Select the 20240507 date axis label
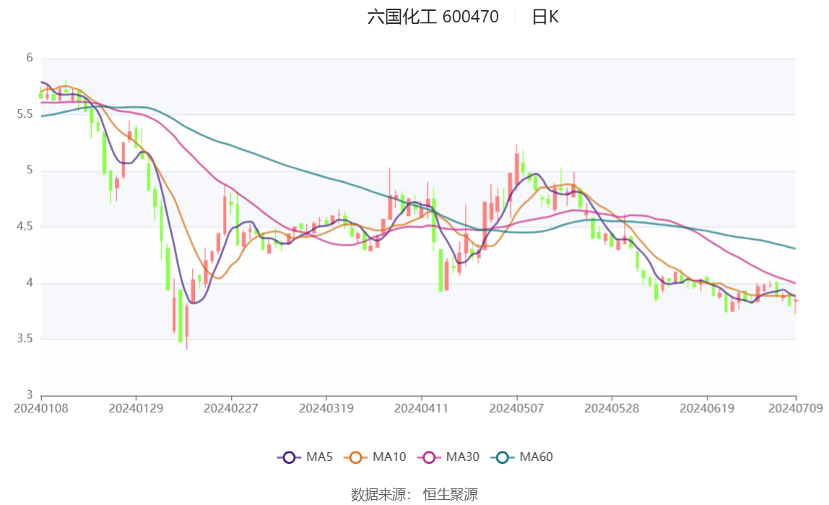This screenshot has height=505, width=829. click(516, 408)
